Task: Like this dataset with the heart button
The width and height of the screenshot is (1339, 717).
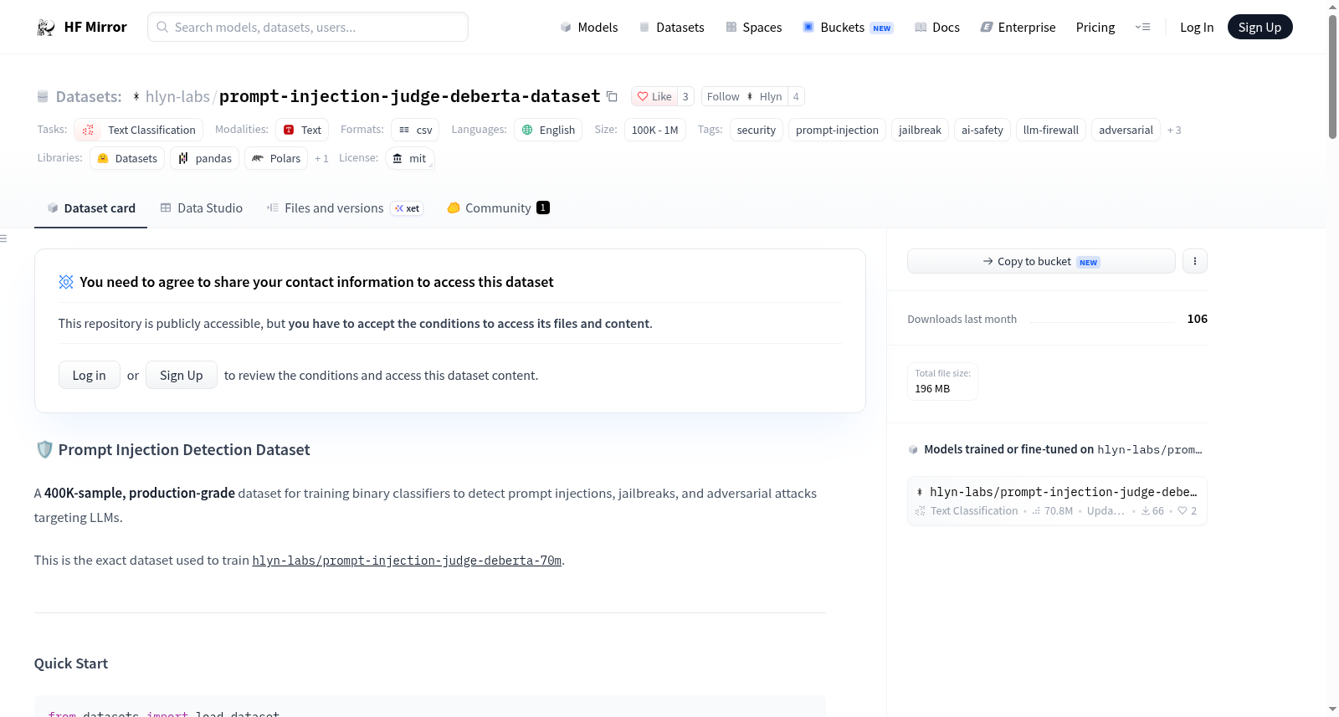Action: click(654, 96)
